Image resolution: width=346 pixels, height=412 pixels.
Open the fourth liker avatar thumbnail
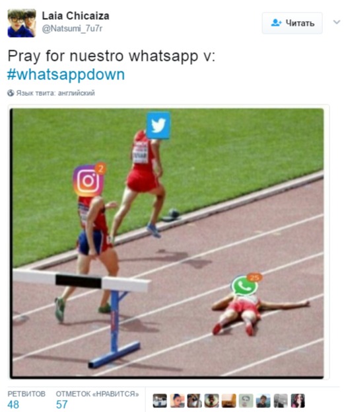(x=212, y=401)
